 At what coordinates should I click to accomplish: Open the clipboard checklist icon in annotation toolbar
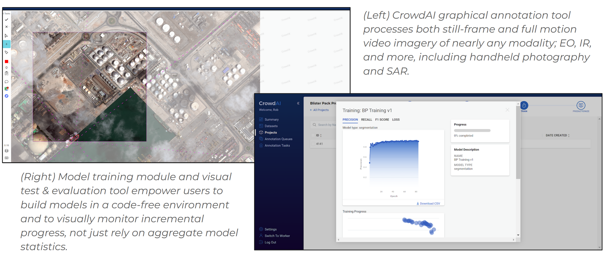(x=6, y=73)
